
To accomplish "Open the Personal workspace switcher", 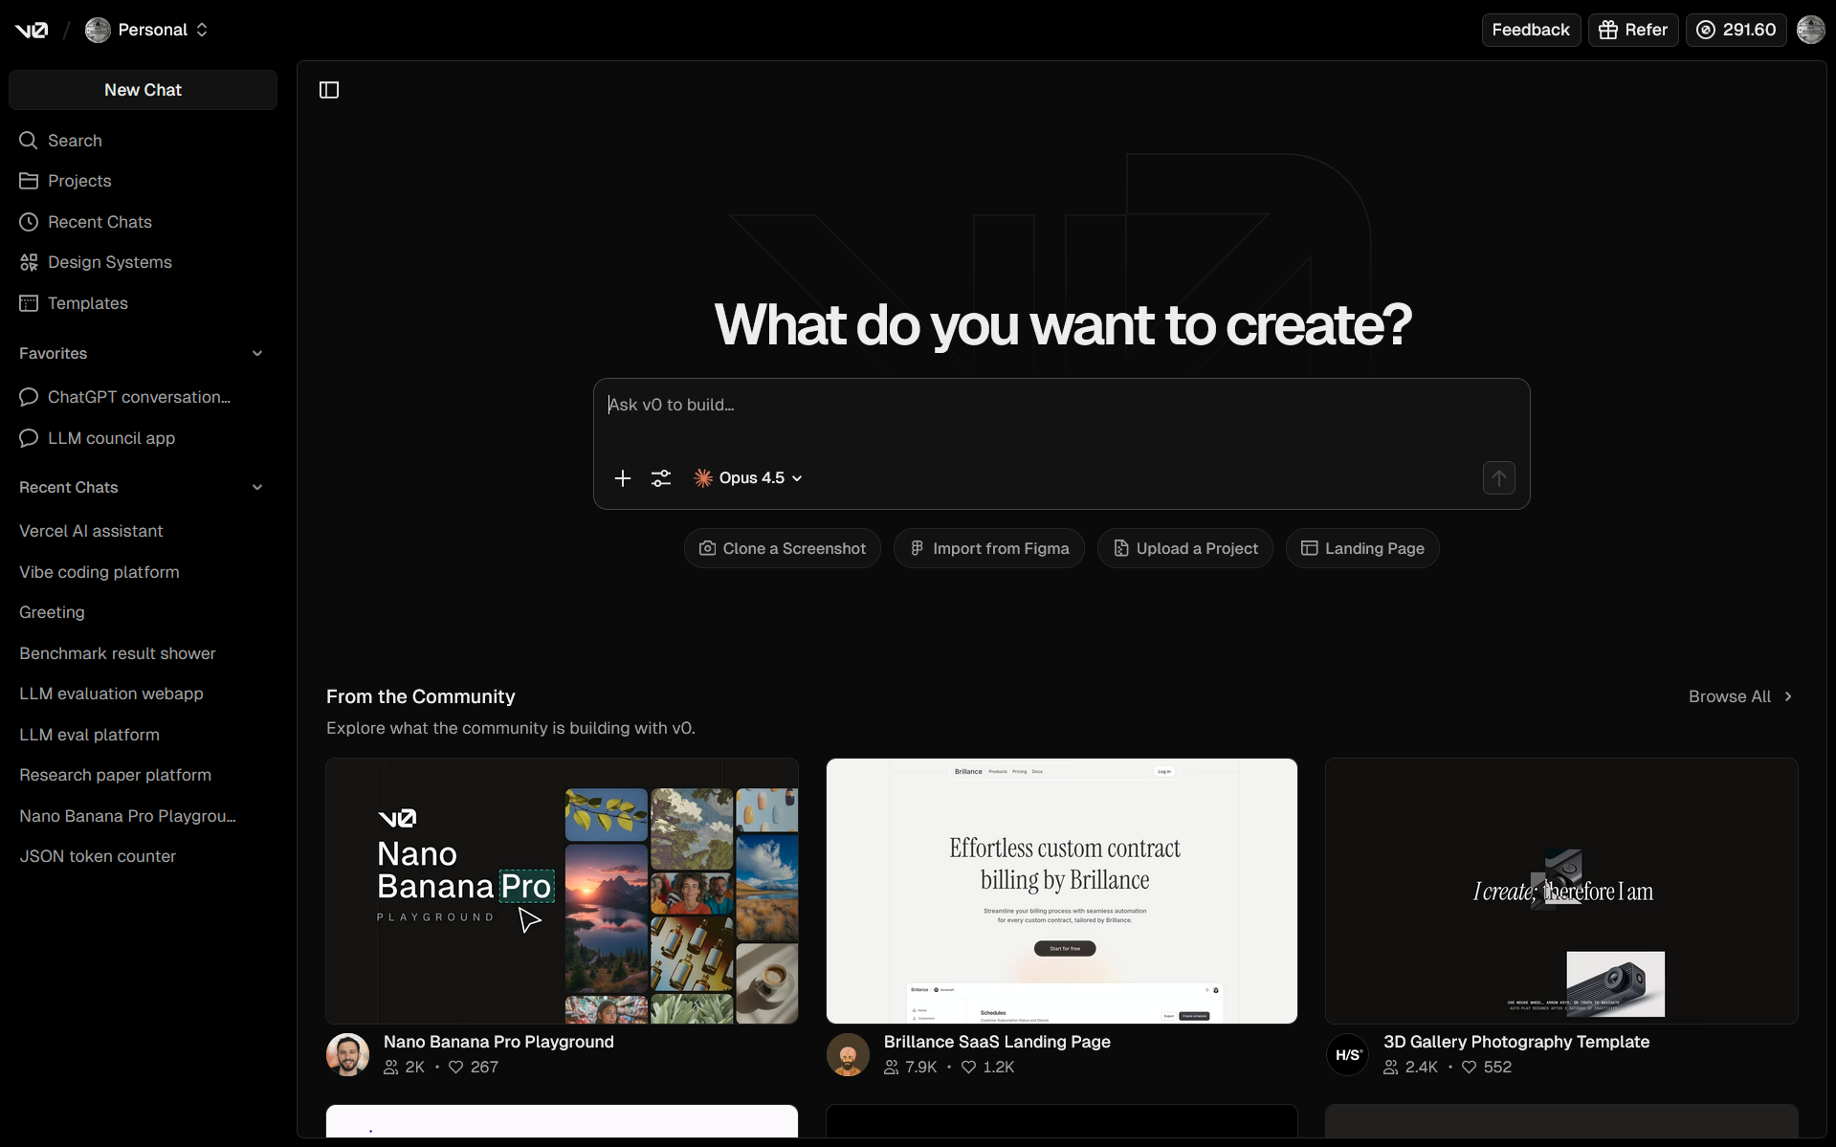I will coord(147,30).
